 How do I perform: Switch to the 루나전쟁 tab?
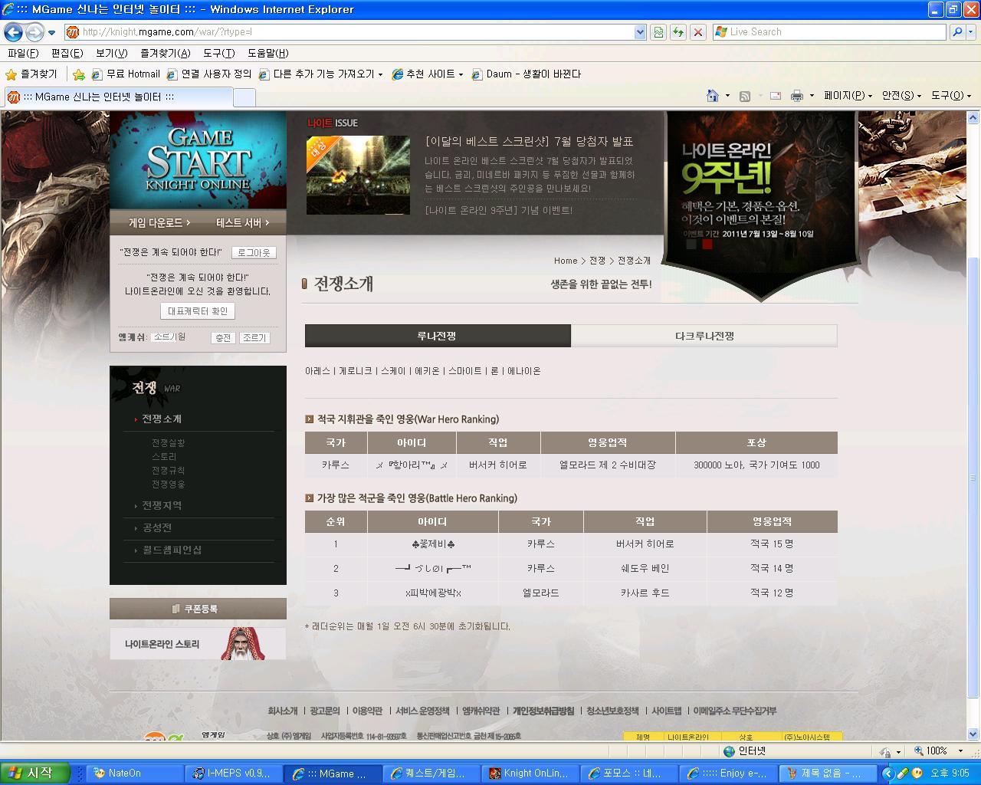438,336
